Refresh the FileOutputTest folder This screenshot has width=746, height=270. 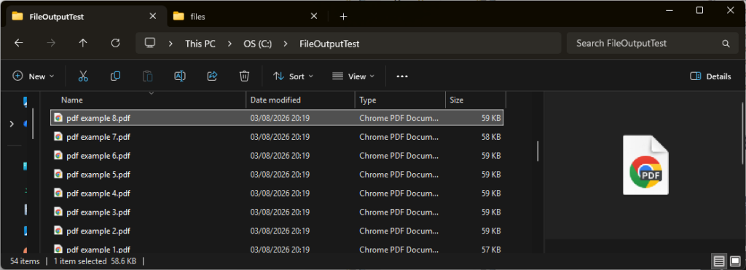[115, 43]
